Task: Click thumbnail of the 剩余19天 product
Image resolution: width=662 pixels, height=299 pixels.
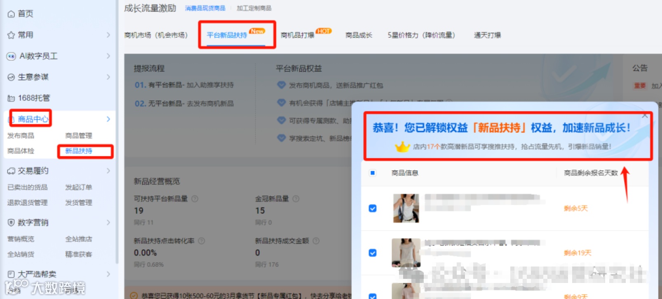Action: (x=406, y=253)
